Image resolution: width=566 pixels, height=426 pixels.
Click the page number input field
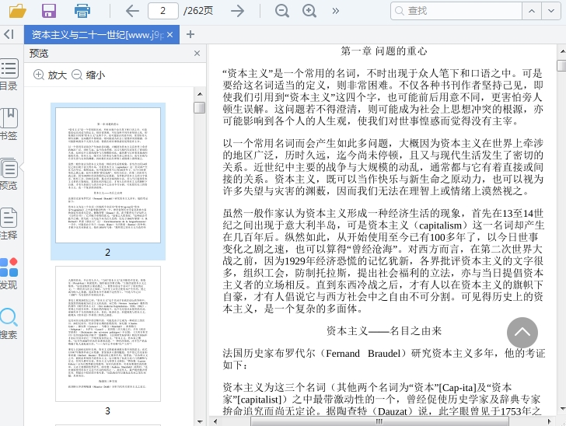163,11
